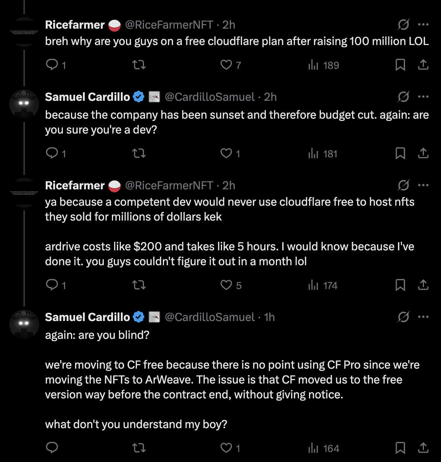441x462 pixels.
Task: View analytics showing 189 views
Action: 323,65
